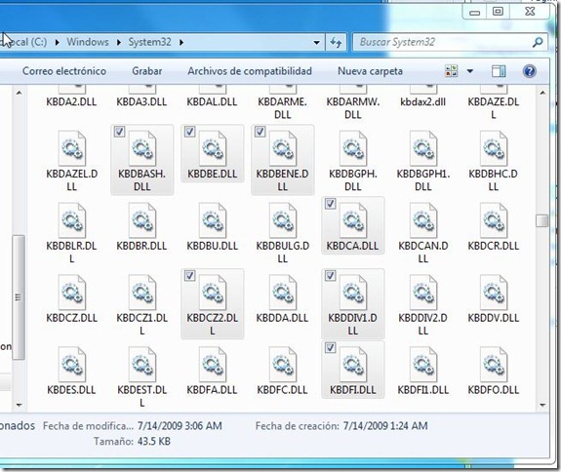Select the KBDBULG.DLL file icon

pos(283,220)
